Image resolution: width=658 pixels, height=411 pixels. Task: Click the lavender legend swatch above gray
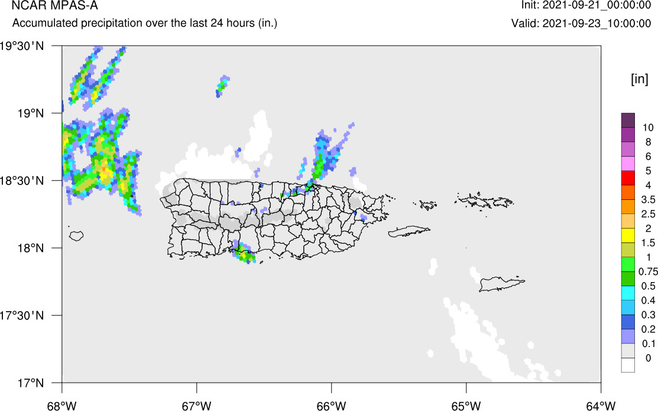tap(628, 336)
